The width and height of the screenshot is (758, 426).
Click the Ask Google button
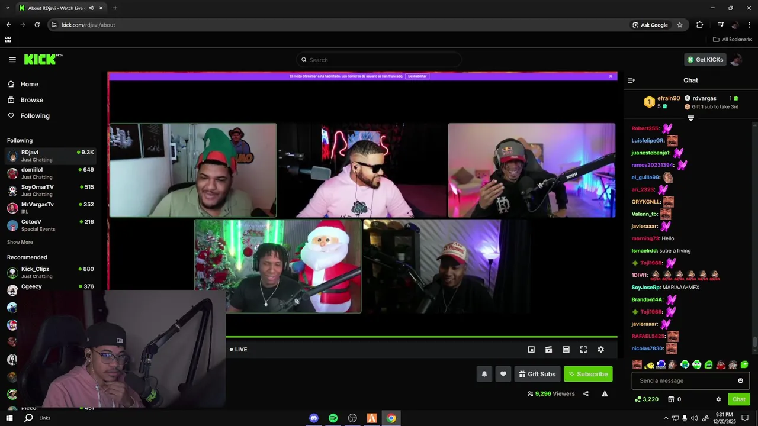tap(650, 25)
